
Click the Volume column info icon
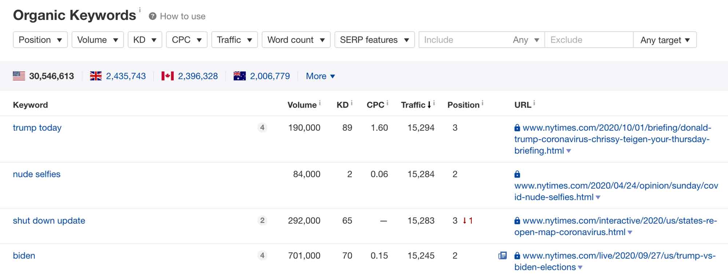pyautogui.click(x=320, y=103)
